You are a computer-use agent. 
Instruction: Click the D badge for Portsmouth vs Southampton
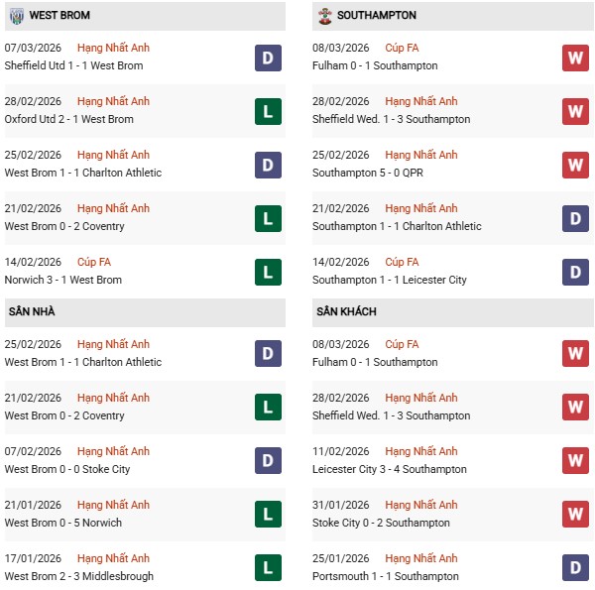[575, 568]
